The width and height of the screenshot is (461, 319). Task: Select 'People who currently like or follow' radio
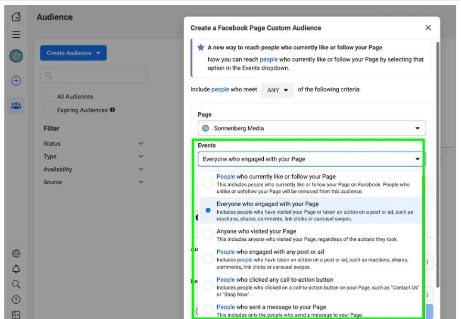(208, 183)
